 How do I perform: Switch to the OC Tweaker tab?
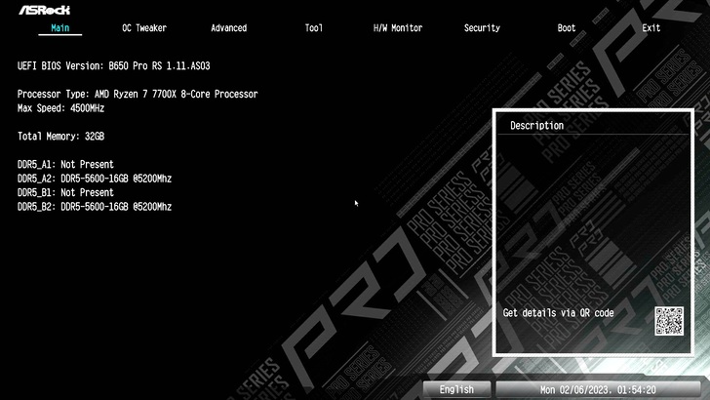pyautogui.click(x=144, y=28)
